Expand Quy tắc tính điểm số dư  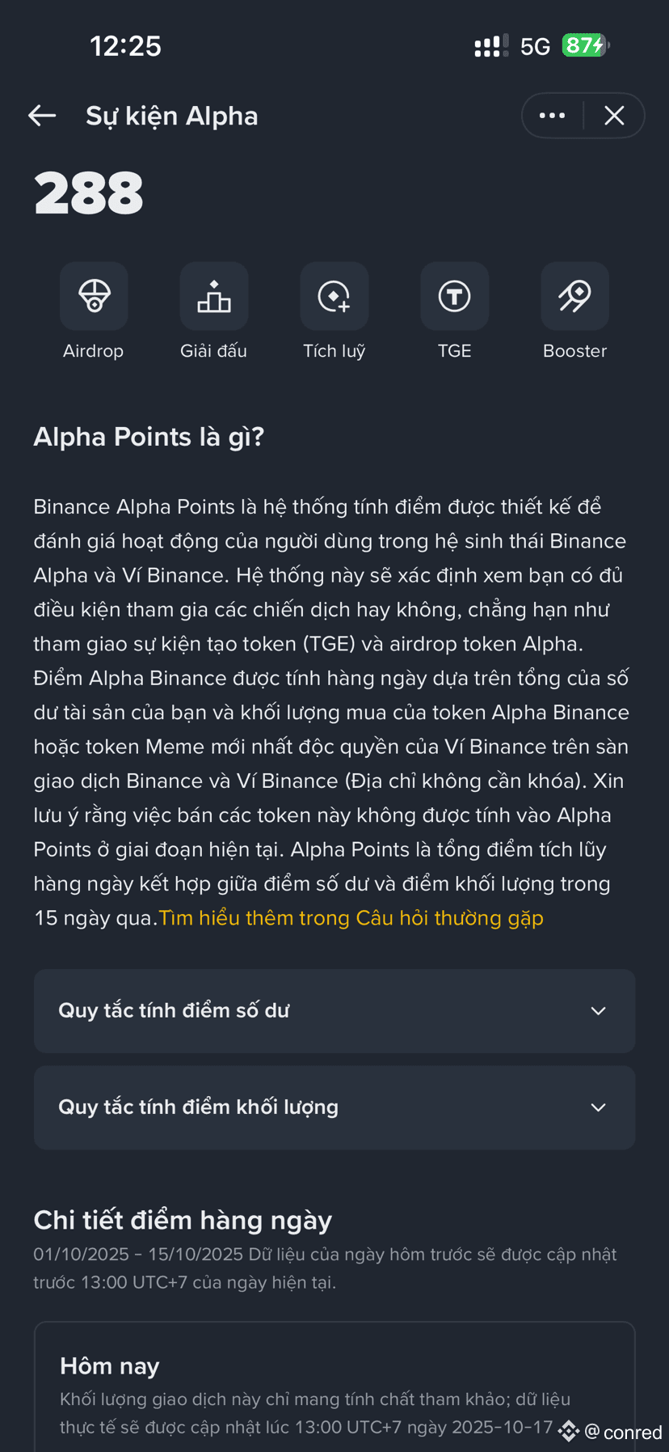[x=334, y=1011]
